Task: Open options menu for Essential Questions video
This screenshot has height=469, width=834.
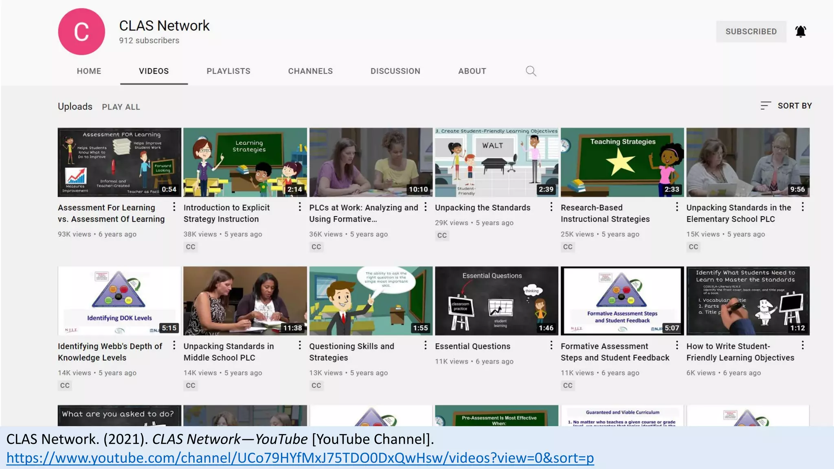Action: coord(551,345)
